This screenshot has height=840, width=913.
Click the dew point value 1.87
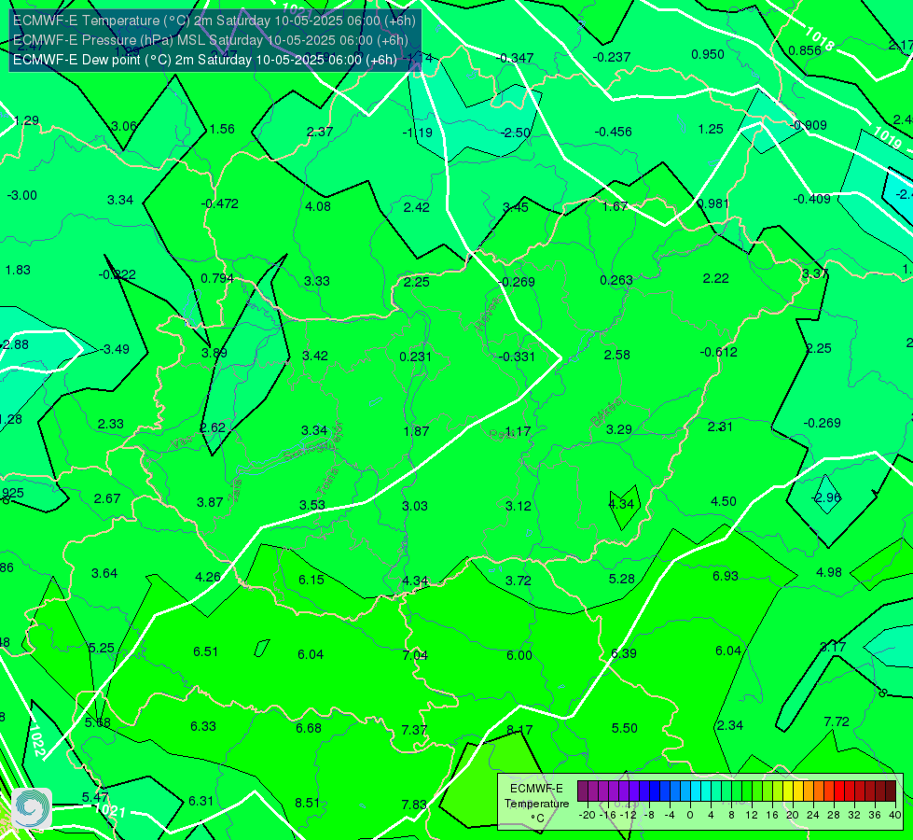click(416, 431)
